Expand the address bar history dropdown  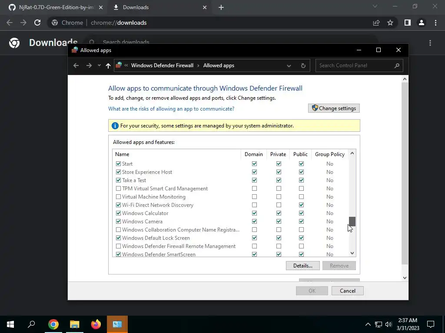pyautogui.click(x=289, y=66)
